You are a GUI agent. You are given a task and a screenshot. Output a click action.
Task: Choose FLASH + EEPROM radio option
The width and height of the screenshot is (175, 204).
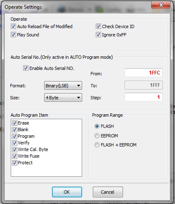pyautogui.click(x=97, y=145)
